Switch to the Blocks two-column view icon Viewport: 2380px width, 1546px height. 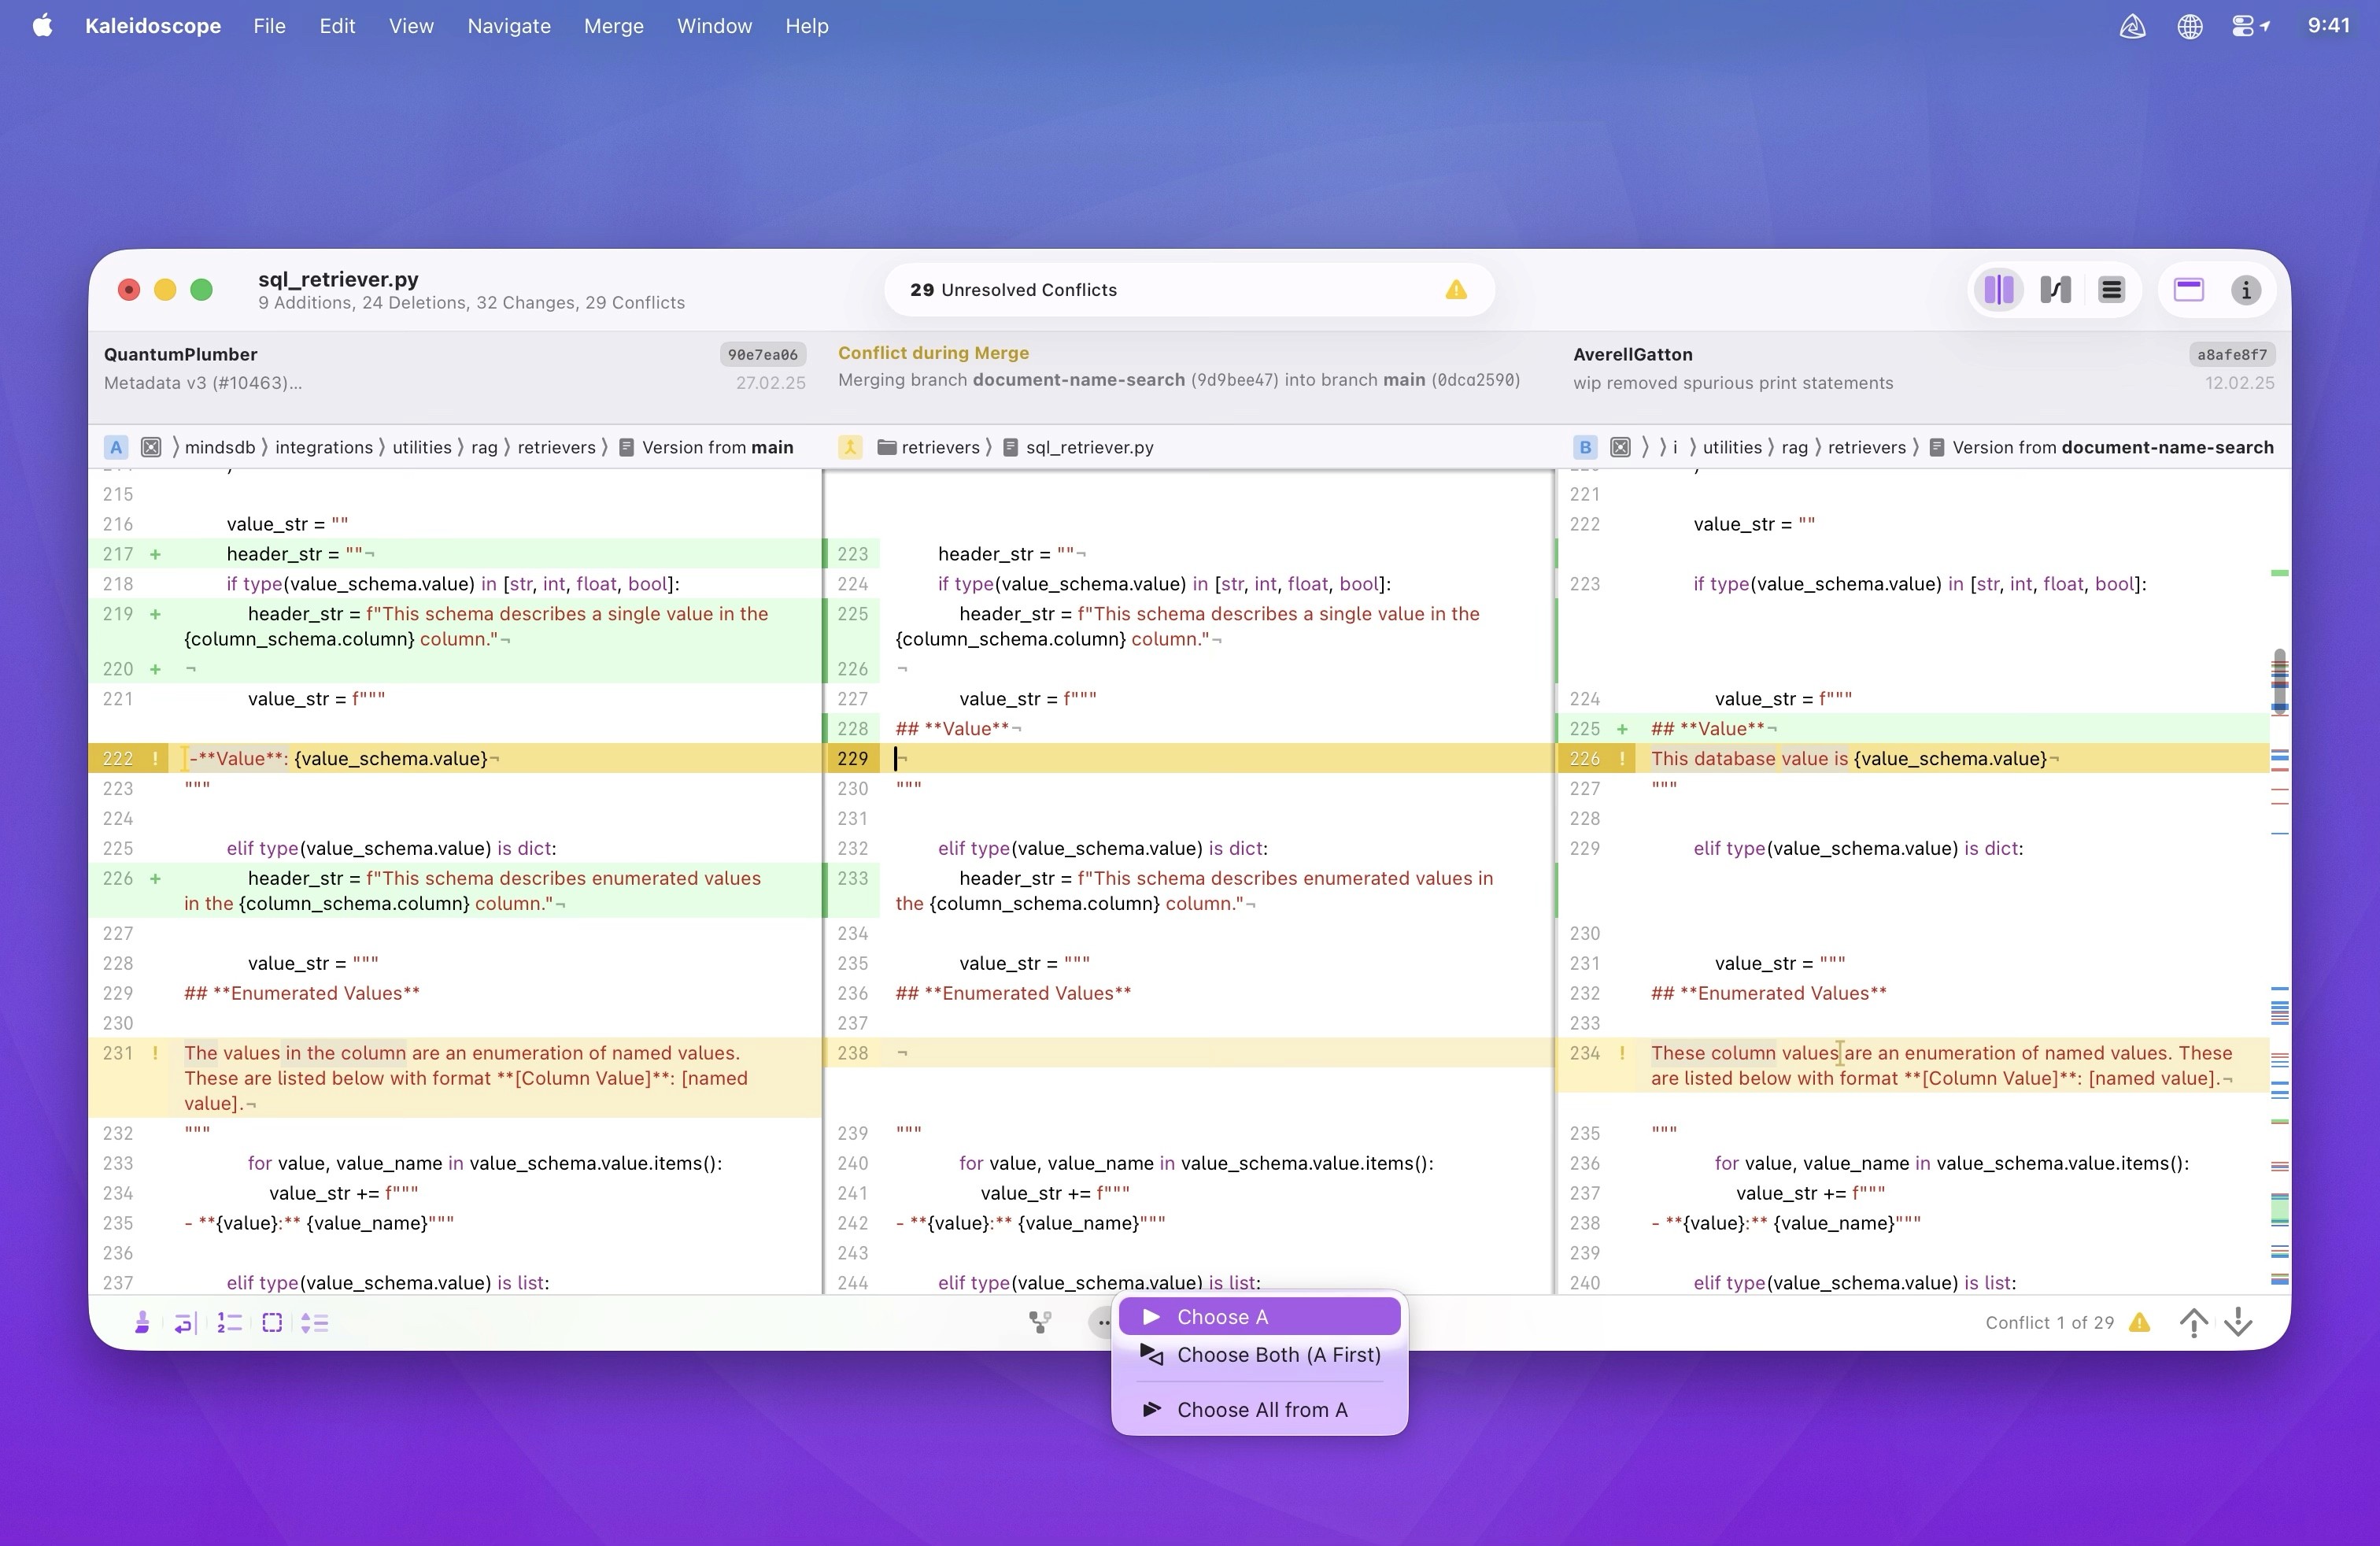pyautogui.click(x=1998, y=290)
